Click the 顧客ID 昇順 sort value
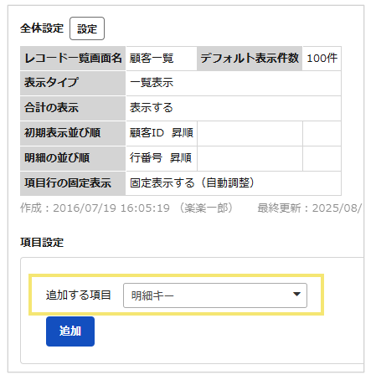 [162, 133]
